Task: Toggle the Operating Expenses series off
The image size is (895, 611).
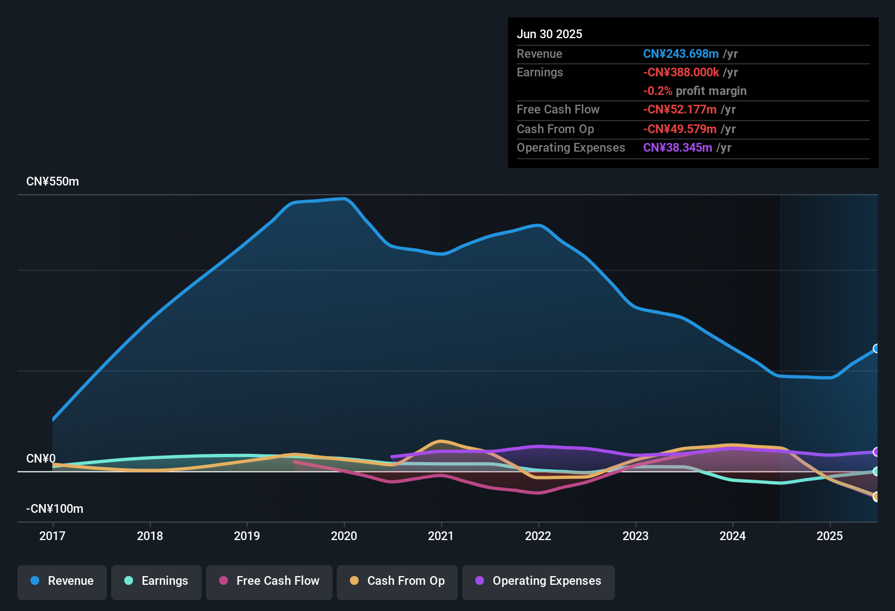Action: click(x=538, y=581)
